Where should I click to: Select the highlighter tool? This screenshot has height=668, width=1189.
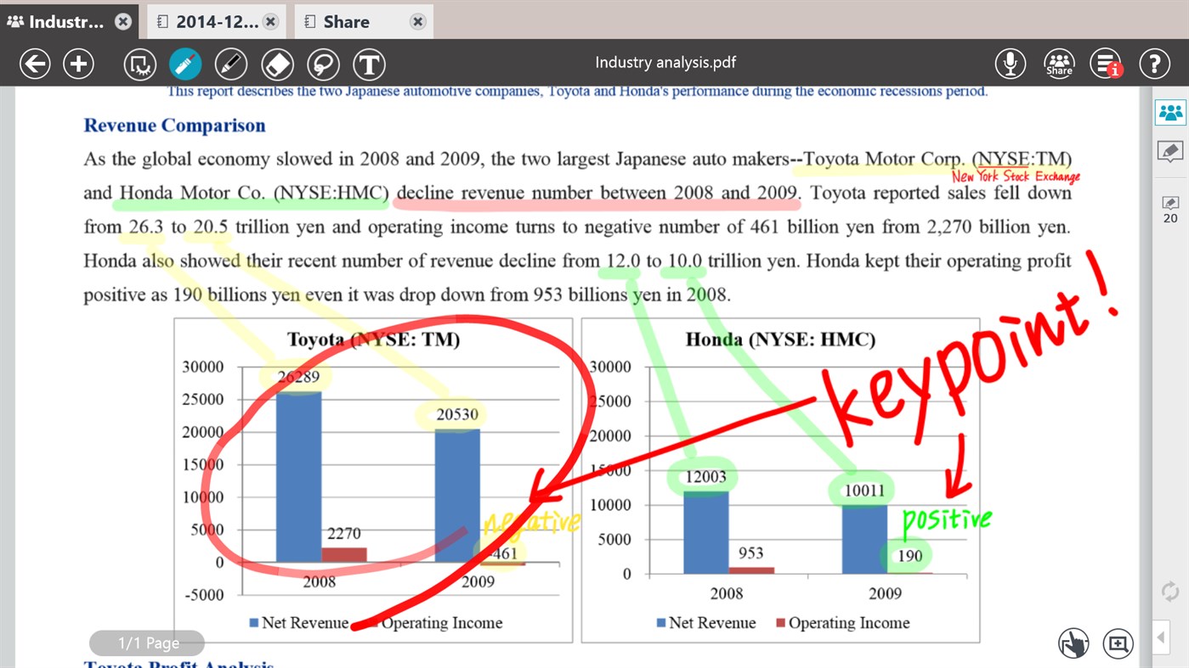[185, 64]
